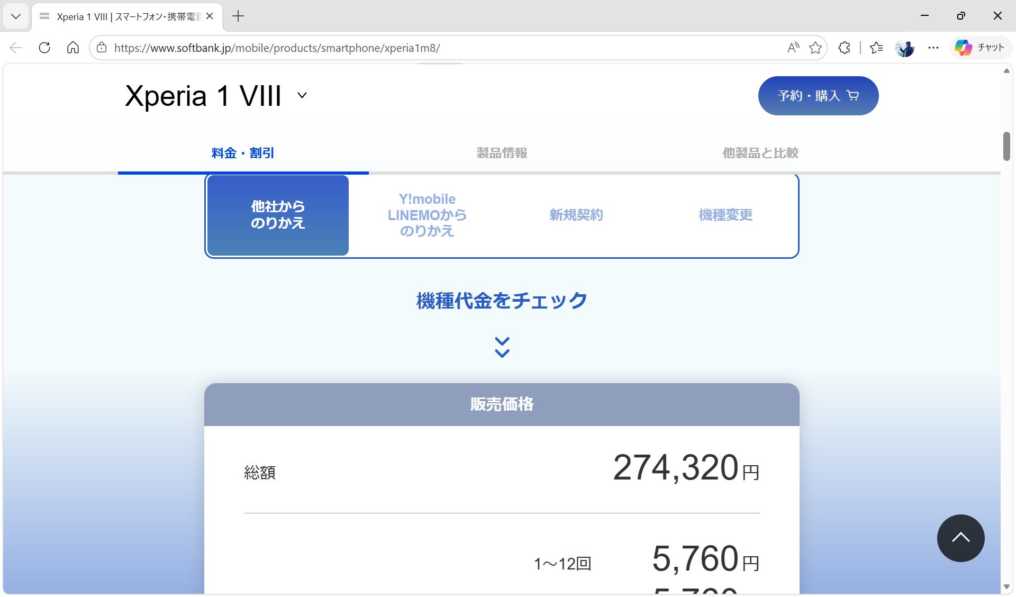Click the scrollbar down arrow
The image size is (1016, 597).
click(1006, 586)
